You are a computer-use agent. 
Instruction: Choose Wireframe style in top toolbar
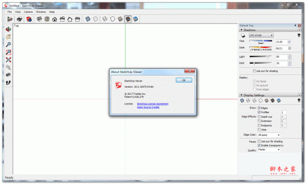(105, 19)
